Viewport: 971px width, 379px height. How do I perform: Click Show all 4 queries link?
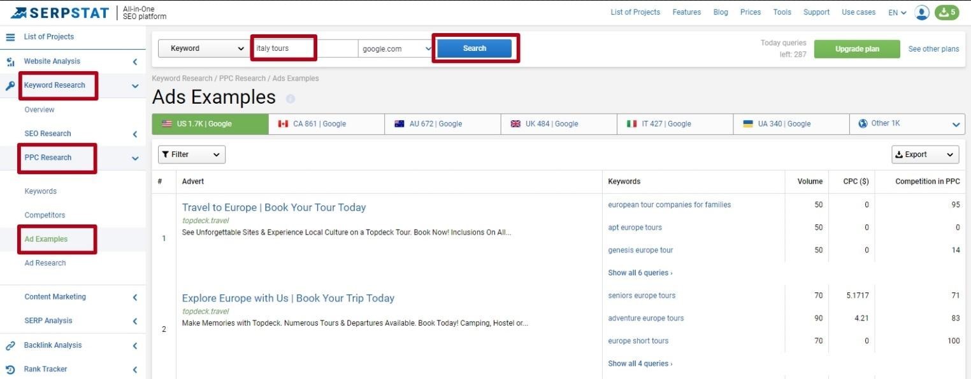coord(640,364)
